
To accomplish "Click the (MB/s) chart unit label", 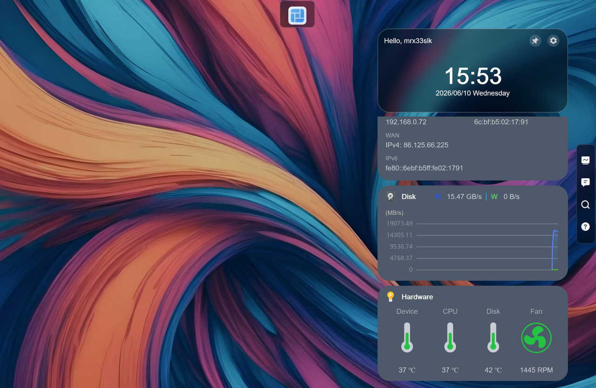I will click(394, 213).
